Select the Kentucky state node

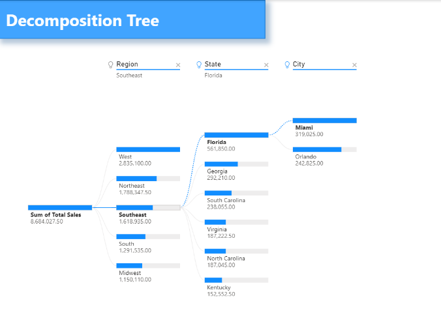click(237, 287)
